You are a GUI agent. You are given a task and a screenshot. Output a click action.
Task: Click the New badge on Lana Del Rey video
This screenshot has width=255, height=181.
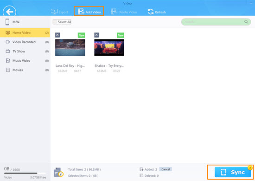82,35
